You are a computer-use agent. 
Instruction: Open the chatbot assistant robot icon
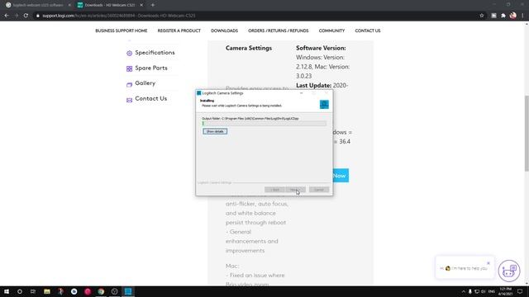509,271
